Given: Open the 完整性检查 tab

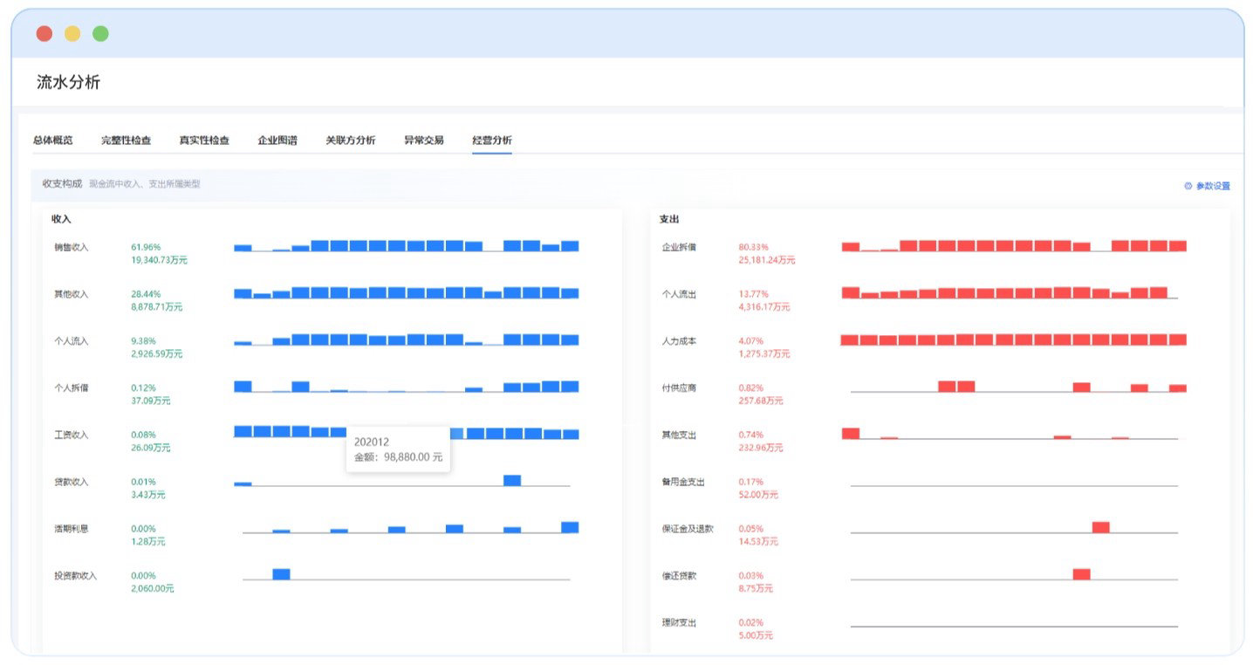Looking at the screenshot, I should click(x=127, y=140).
